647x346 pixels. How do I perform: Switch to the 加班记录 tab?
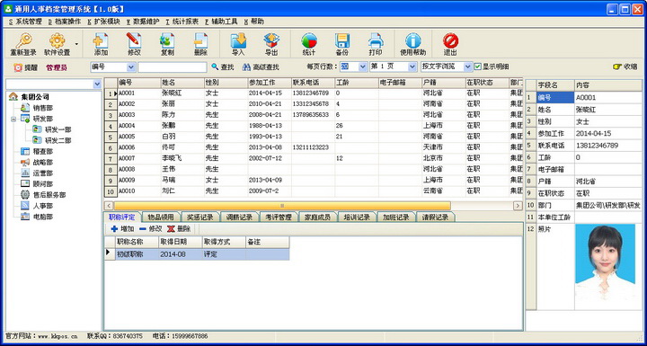coord(396,217)
